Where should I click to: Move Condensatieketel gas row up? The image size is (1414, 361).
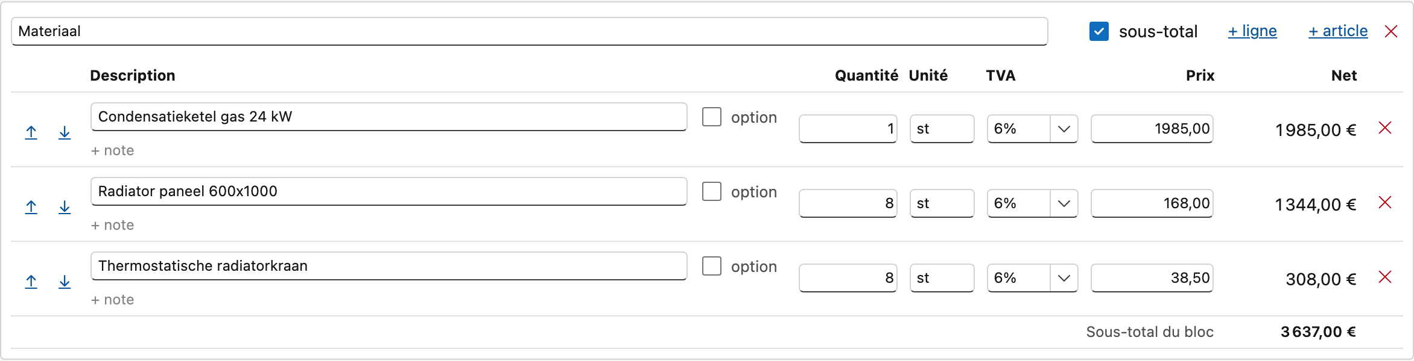coord(31,132)
